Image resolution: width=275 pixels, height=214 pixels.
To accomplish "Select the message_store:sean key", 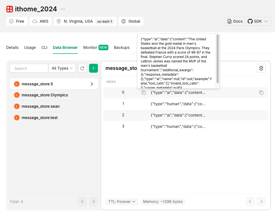I will (x=54, y=106).
